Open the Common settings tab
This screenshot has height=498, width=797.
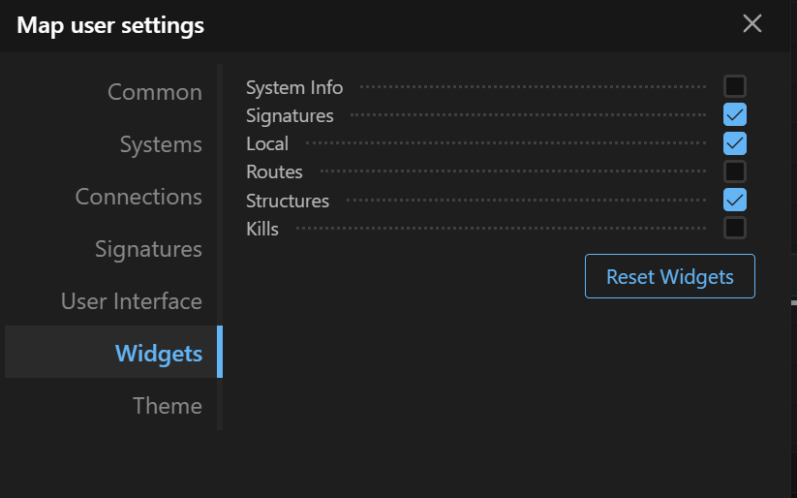155,92
